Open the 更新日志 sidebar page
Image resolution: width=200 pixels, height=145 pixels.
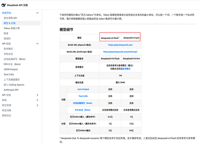(x=6, y=115)
